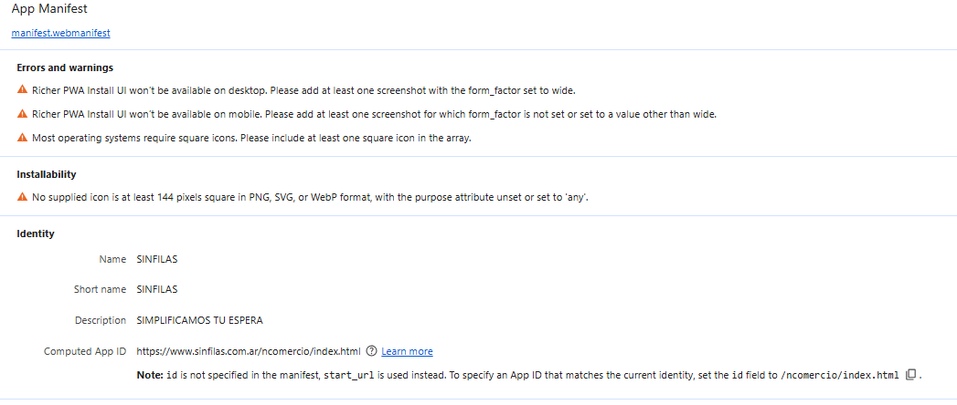Screen dimensions: 957x405
Task: Click the Computed App ID label
Action: [x=85, y=351]
